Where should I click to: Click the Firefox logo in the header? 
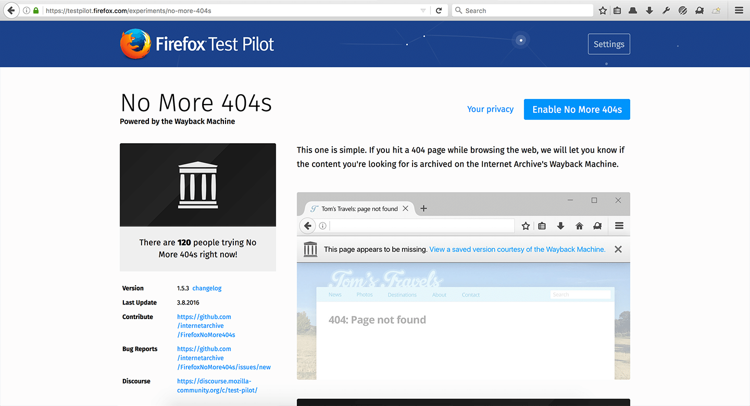[136, 44]
